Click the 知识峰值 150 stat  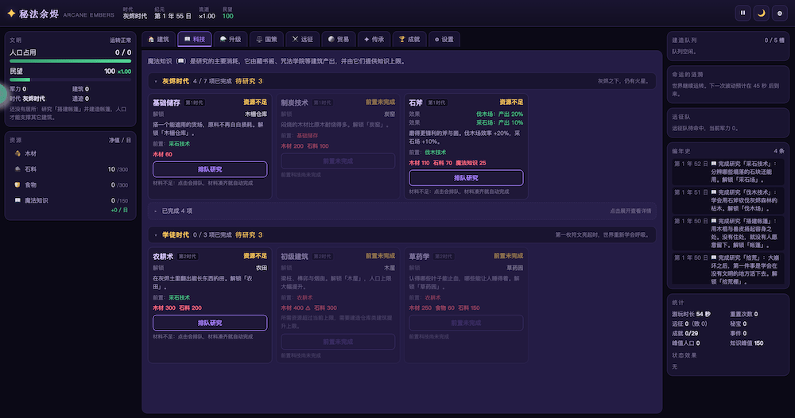coord(747,343)
